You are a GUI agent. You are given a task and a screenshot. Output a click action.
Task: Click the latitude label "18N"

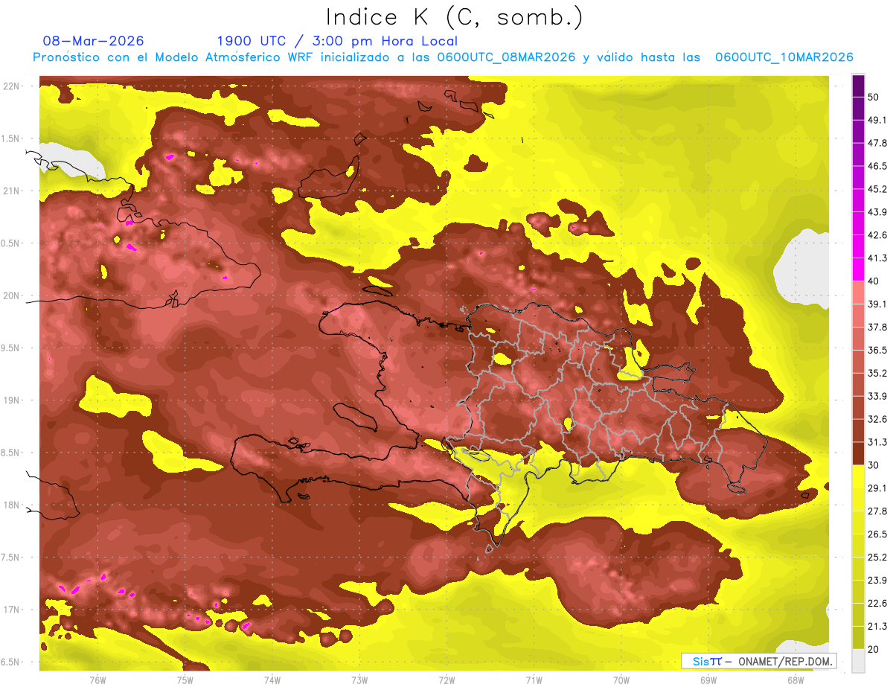click(13, 505)
